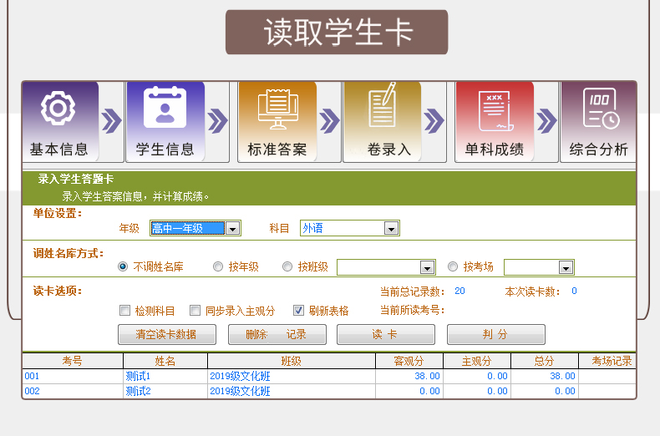
Task: Click the arrow between 基本信息 and 学生信息
Action: point(112,121)
